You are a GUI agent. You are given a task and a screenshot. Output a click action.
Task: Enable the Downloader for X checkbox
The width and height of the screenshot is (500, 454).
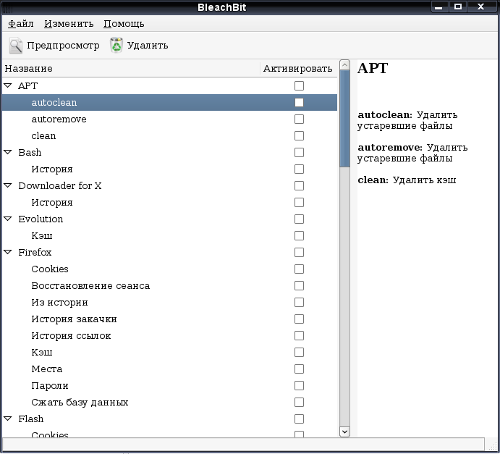tap(299, 185)
